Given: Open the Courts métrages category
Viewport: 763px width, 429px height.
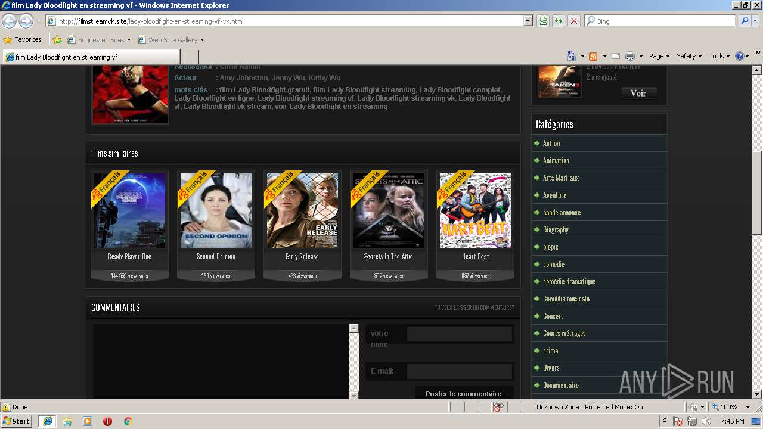Looking at the screenshot, I should 564,334.
